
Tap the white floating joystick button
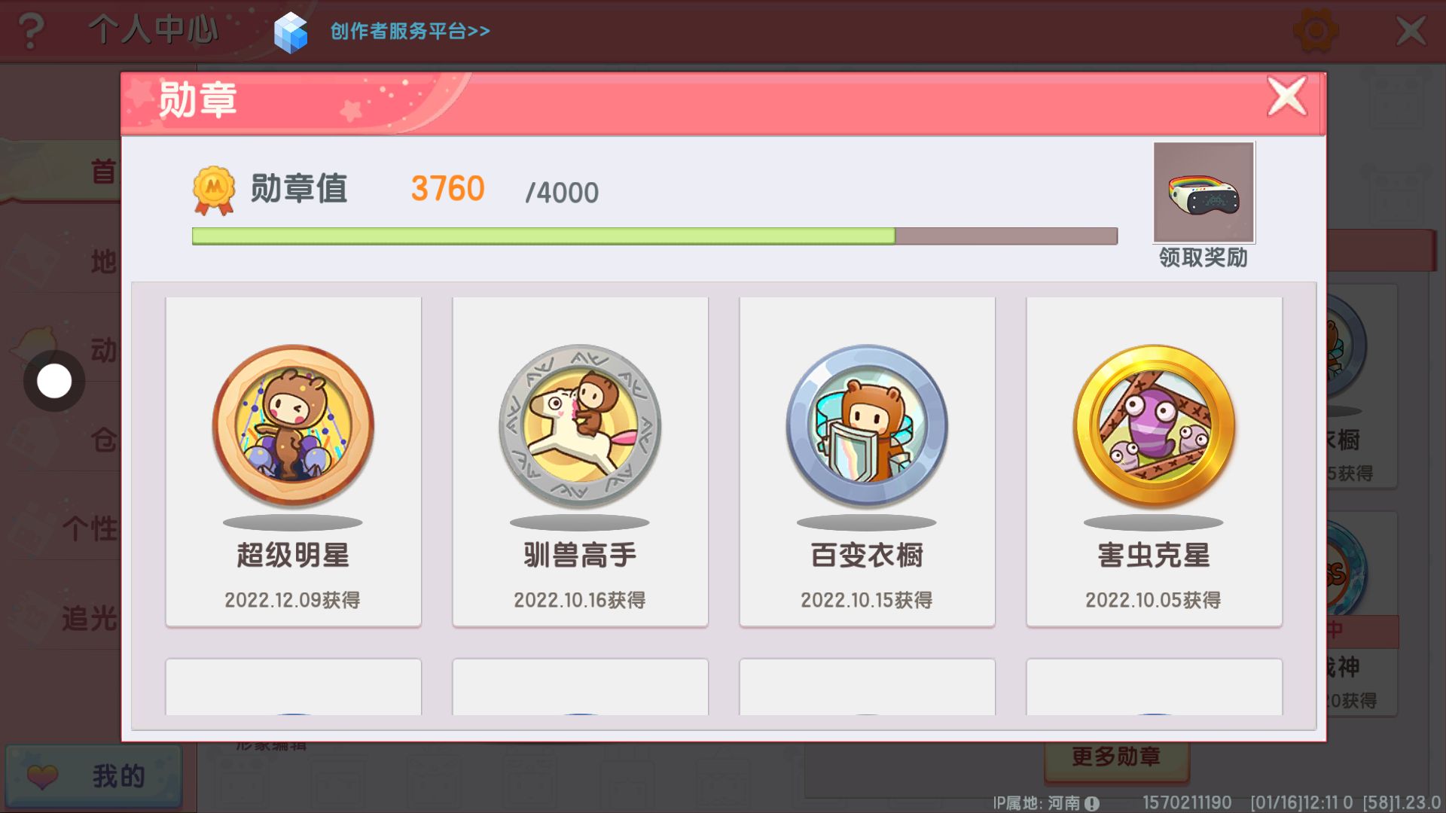point(54,381)
